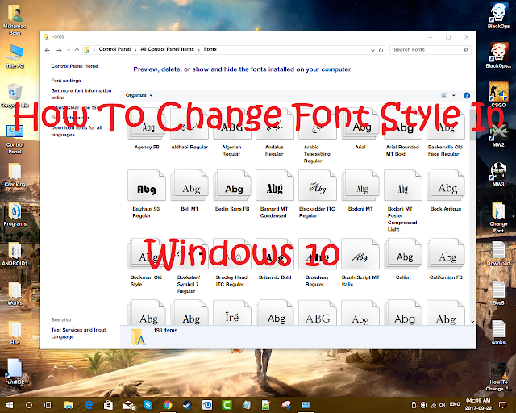Select the Californian FB font icon
This screenshot has width=516, height=413.
click(446, 254)
